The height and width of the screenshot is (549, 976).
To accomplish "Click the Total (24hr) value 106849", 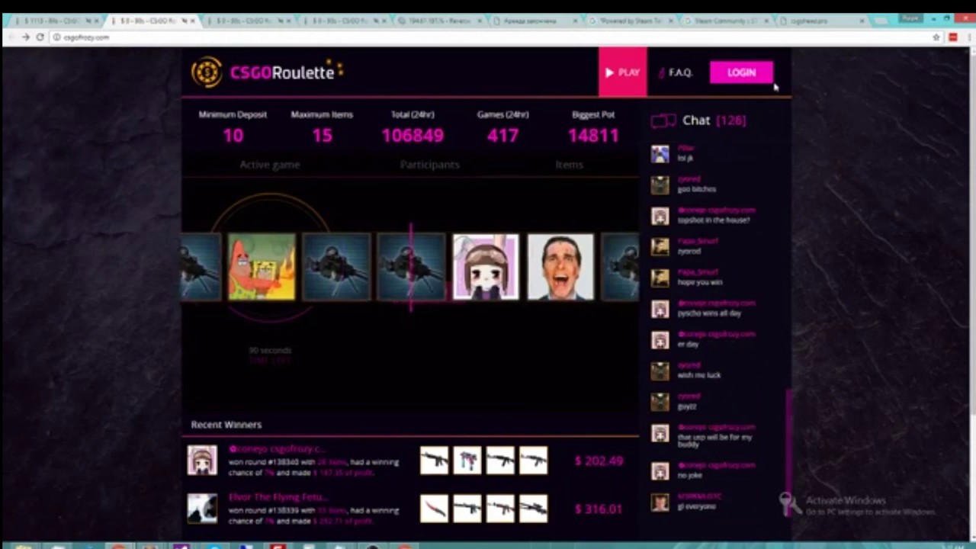I will coord(413,136).
